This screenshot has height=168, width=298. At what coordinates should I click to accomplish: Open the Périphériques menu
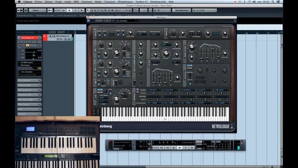(x=125, y=2)
